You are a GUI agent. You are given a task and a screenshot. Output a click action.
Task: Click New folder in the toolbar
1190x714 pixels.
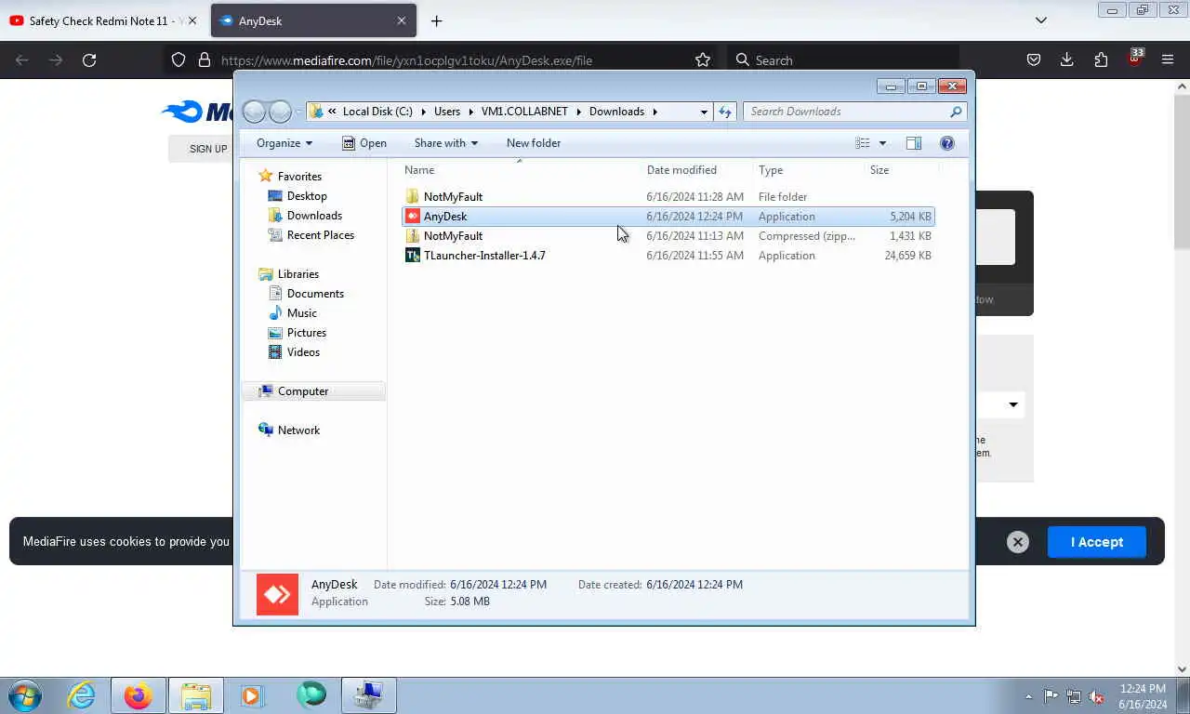[x=534, y=143]
